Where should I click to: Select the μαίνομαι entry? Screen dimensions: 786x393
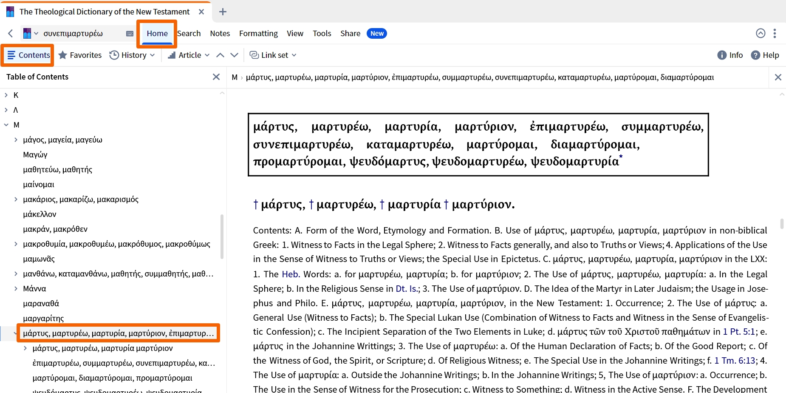tap(39, 184)
